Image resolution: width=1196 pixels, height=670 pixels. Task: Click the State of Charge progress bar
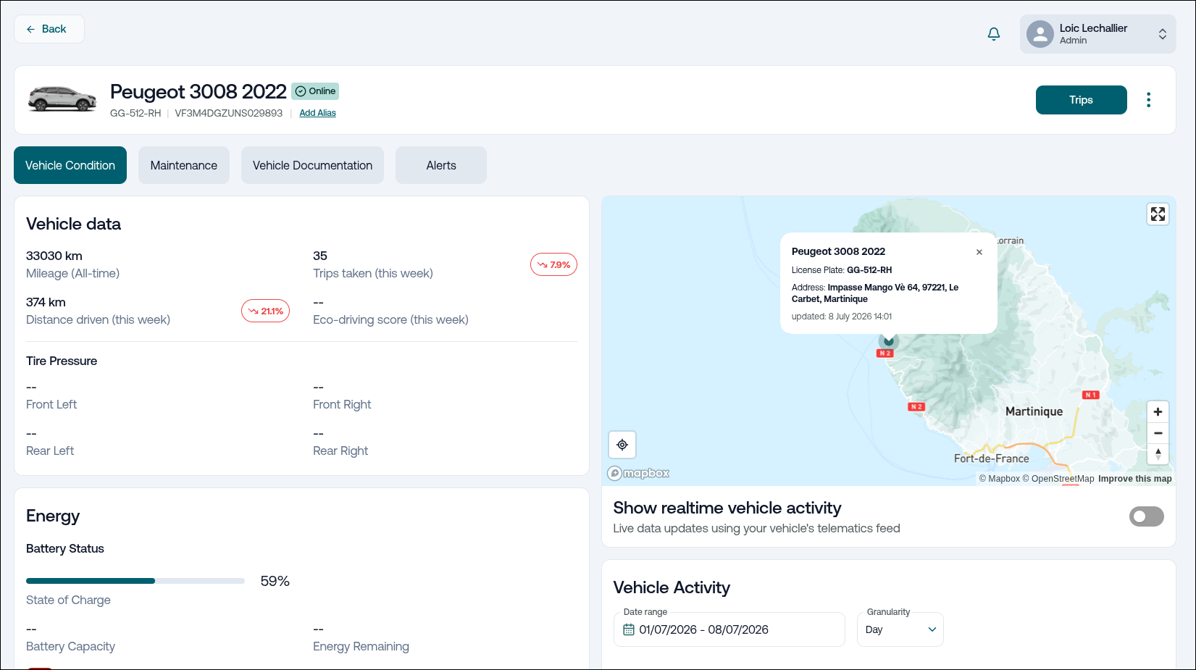[135, 581]
